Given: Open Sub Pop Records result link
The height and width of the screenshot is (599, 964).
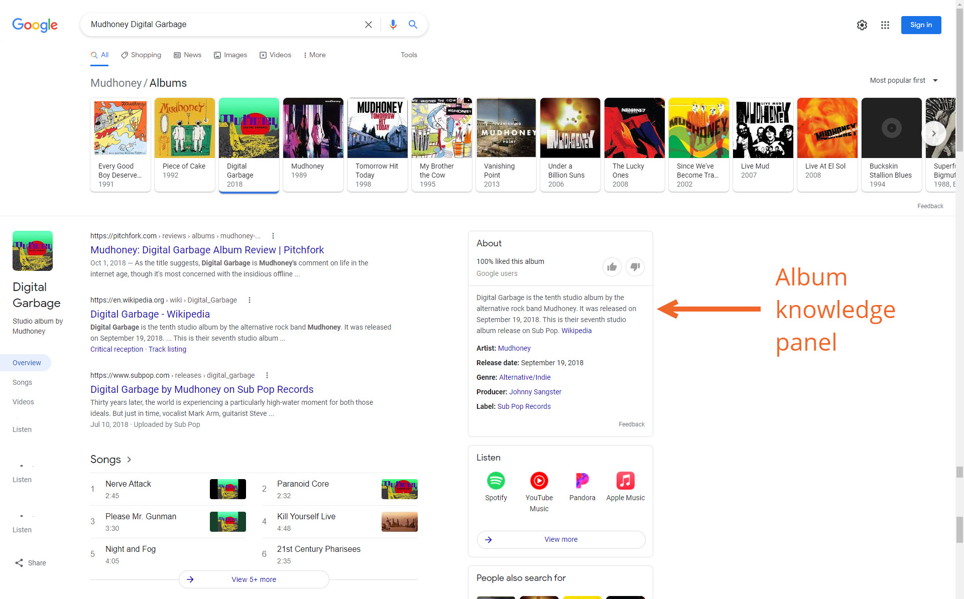Looking at the screenshot, I should coord(202,389).
